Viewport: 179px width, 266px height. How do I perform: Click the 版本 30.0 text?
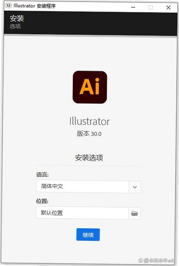tap(89, 134)
